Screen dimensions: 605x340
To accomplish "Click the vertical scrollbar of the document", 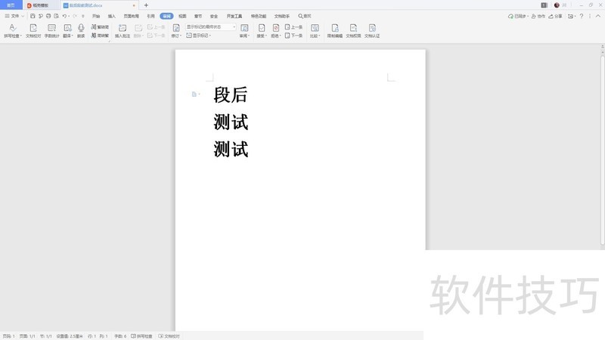I will pyautogui.click(x=602, y=150).
